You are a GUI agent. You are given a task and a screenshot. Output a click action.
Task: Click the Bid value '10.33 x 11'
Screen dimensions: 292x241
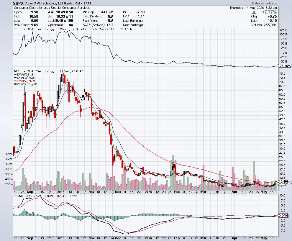click(64, 17)
